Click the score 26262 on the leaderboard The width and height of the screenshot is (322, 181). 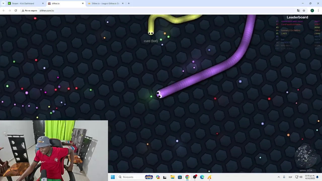[x=317, y=27]
